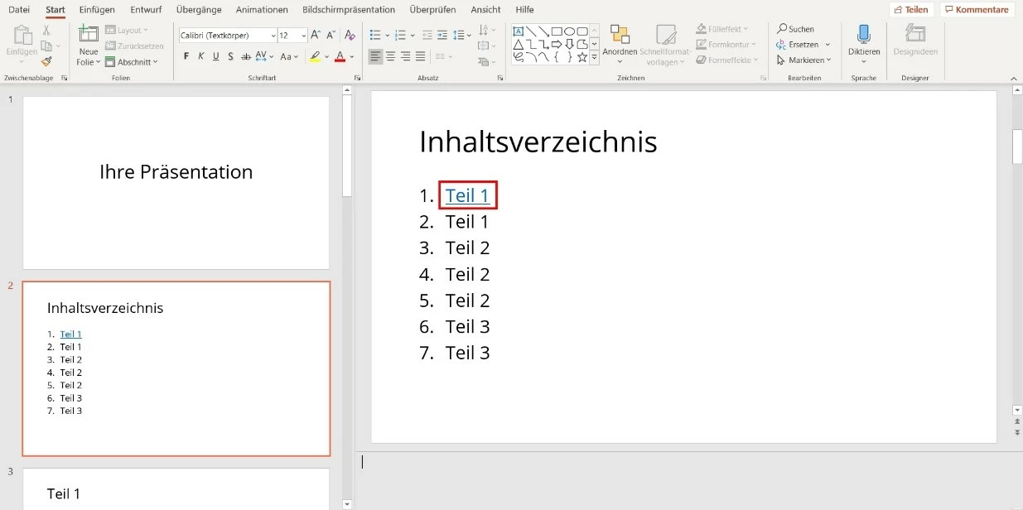Image resolution: width=1023 pixels, height=510 pixels.
Task: Expand the Abschnitt section dropdown
Action: [x=157, y=62]
